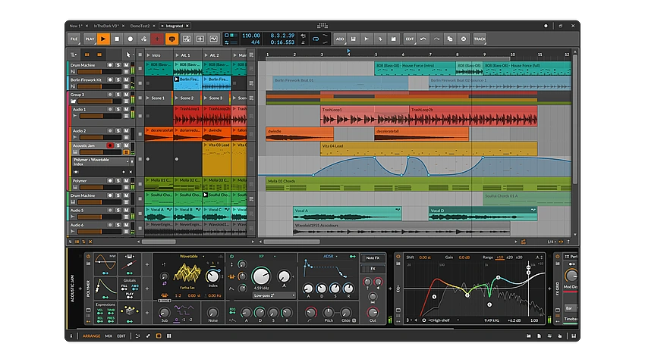Open the FILE menu button
The height and width of the screenshot is (362, 645).
74,39
